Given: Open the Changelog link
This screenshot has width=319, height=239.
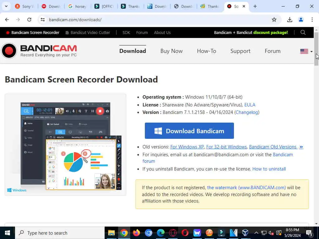Looking at the screenshot, I should point(247,112).
